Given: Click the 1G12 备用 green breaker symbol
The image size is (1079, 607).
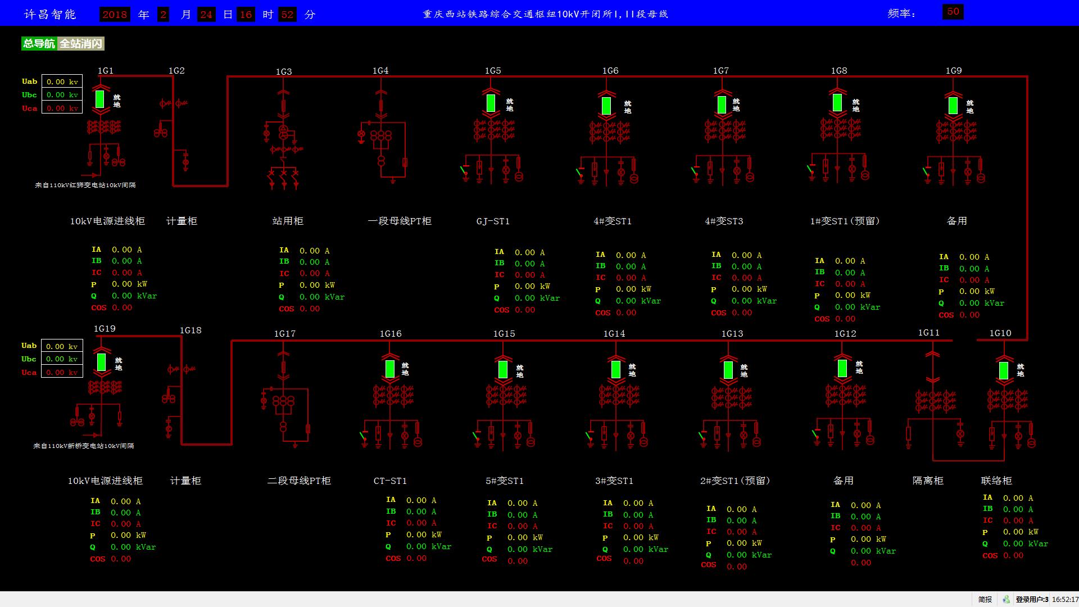Looking at the screenshot, I should click(x=842, y=369).
